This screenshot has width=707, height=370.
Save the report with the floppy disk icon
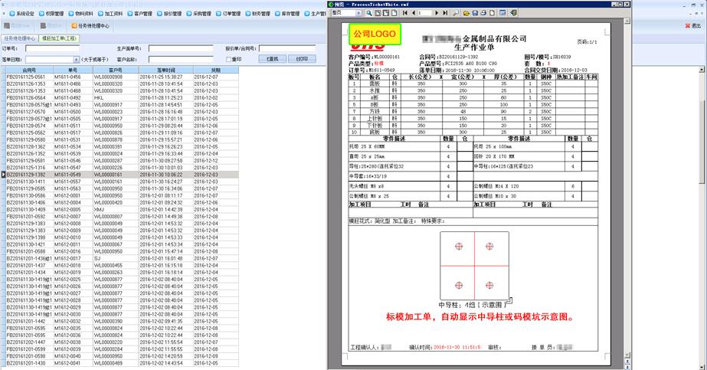(x=475, y=13)
